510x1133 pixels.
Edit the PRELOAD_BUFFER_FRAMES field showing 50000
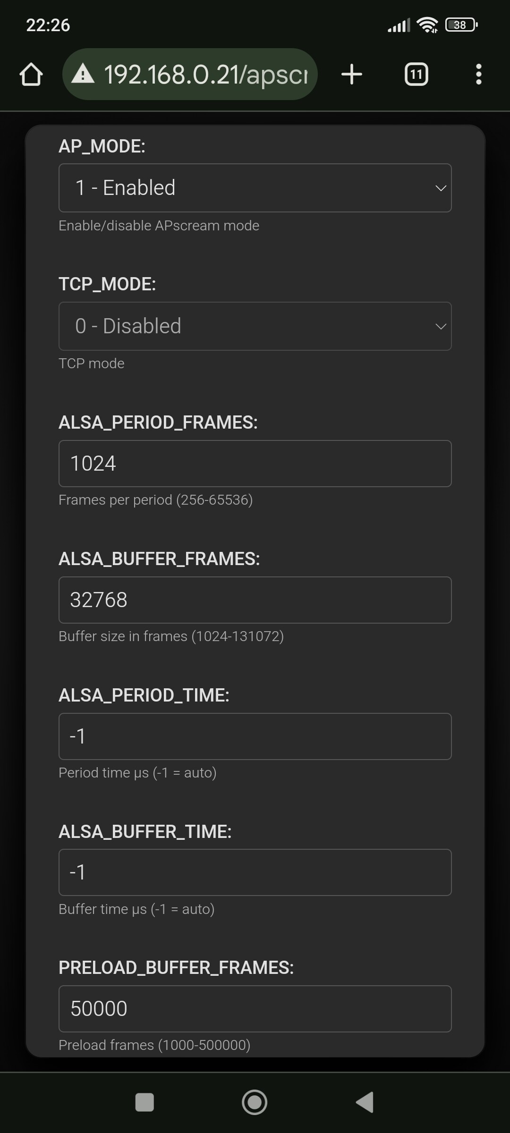tap(255, 1009)
